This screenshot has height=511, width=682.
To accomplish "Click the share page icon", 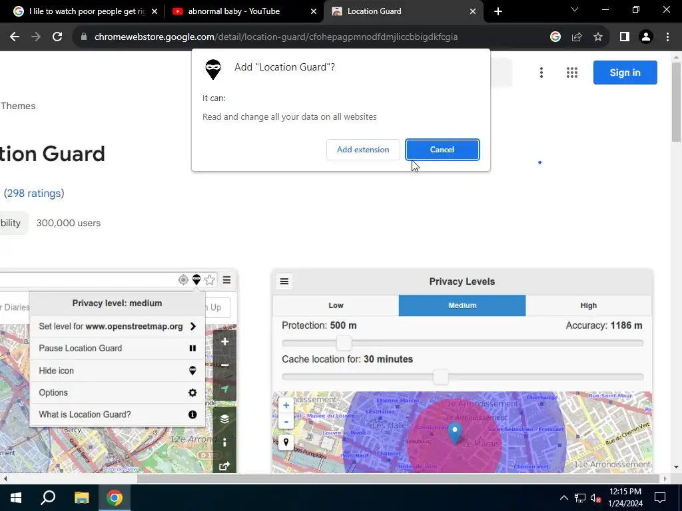I will point(577,37).
